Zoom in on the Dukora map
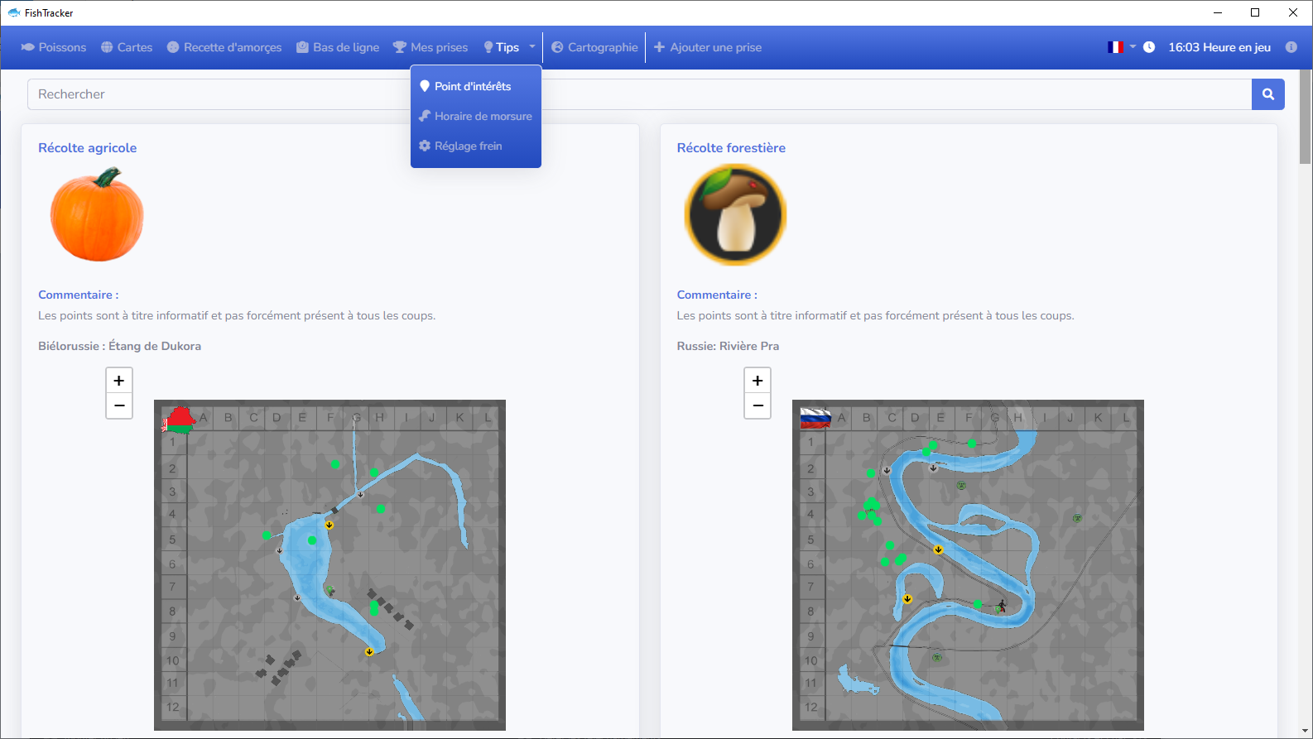The height and width of the screenshot is (739, 1313). (x=119, y=381)
